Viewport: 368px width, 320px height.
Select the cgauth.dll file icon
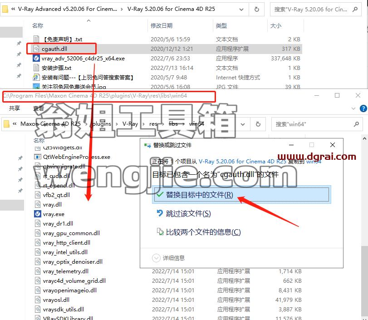tap(36, 49)
